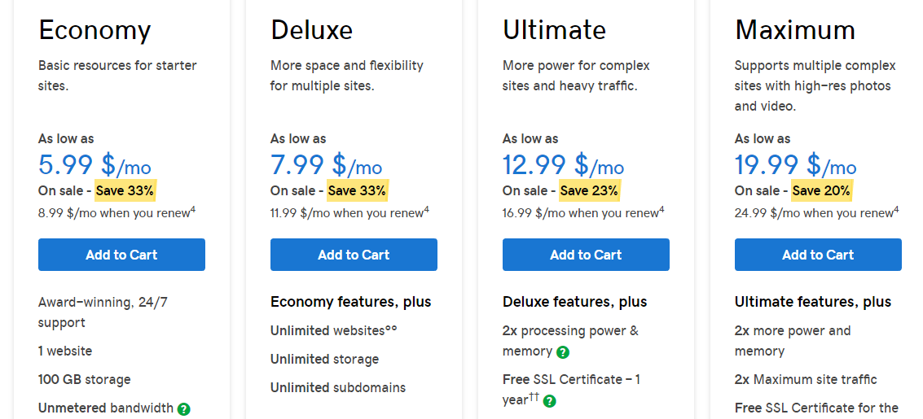Viewport: 923px width, 419px height.
Task: Click the Economy 5.99 $/mo price
Action: [x=94, y=165]
